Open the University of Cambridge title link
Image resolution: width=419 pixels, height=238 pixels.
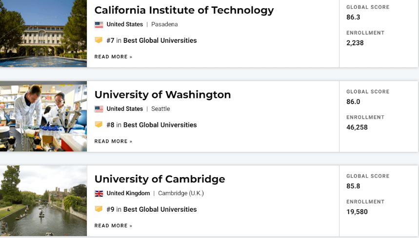click(x=160, y=179)
